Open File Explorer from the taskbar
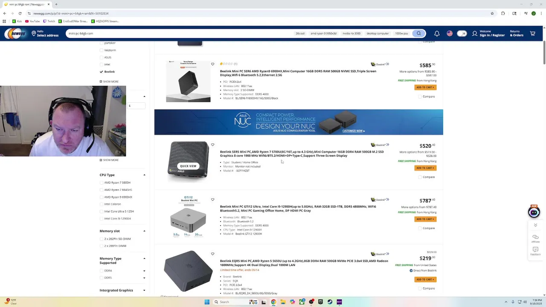The image size is (546, 307). 282,302
